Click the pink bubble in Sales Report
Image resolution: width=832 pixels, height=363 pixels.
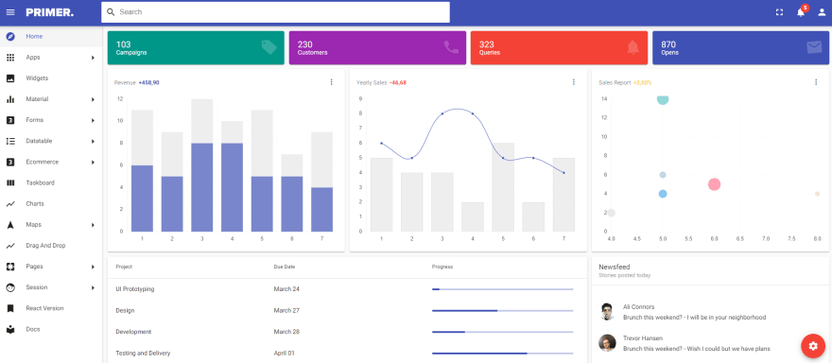point(714,184)
